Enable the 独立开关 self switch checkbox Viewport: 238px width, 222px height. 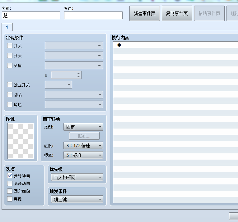[x=10, y=85]
